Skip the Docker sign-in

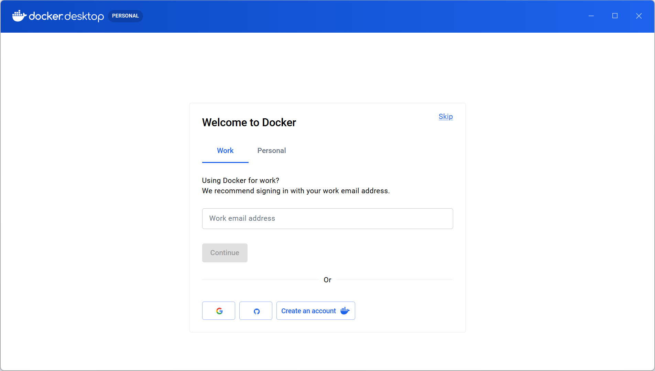tap(446, 117)
